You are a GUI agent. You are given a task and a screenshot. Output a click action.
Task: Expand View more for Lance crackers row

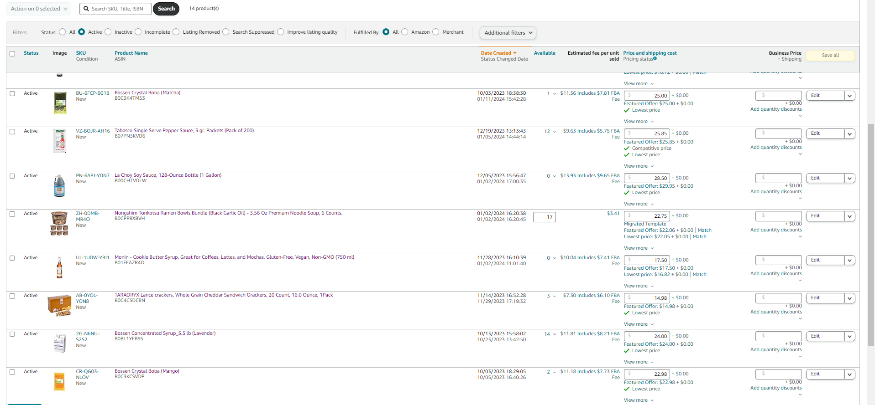639,324
